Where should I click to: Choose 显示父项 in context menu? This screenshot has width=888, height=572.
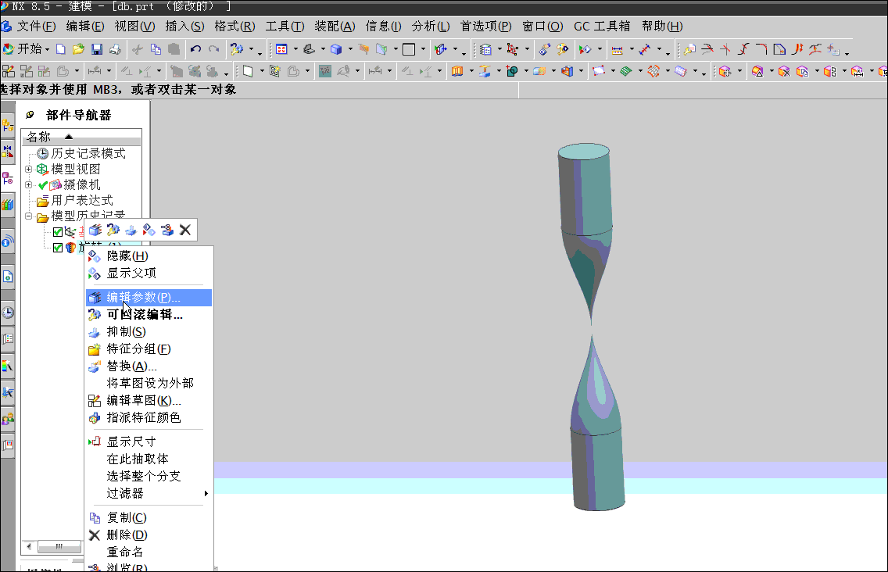pos(149,273)
